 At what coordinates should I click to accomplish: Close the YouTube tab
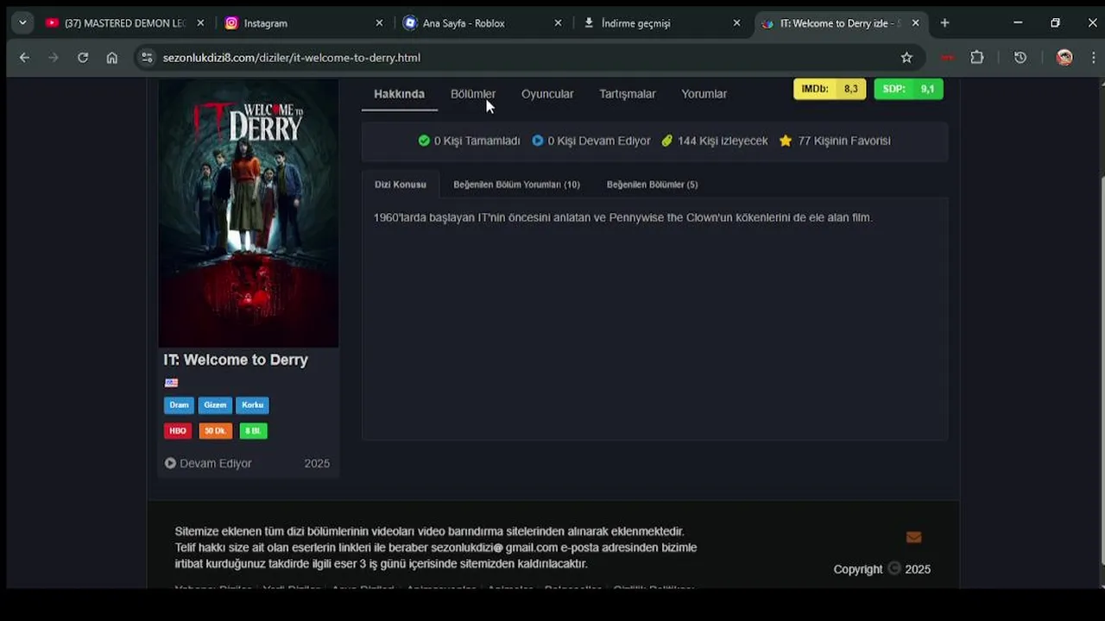click(200, 23)
